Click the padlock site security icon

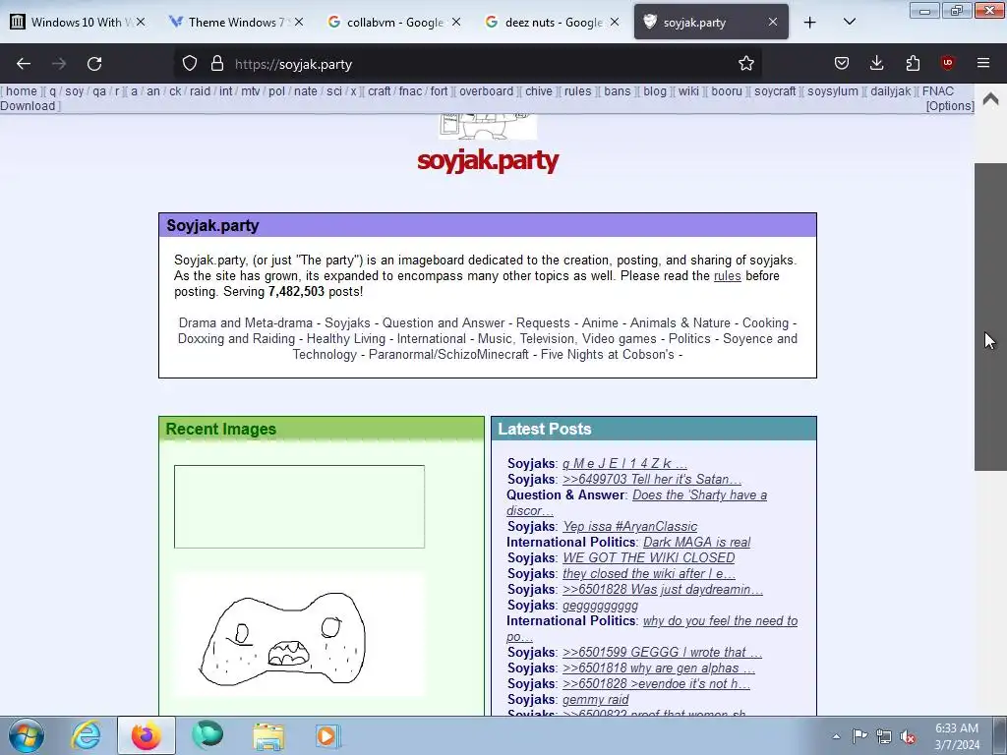coord(217,64)
